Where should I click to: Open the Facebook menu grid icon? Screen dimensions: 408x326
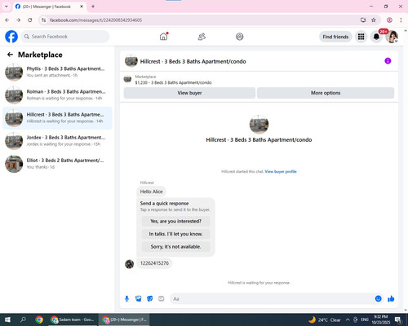[x=361, y=37]
